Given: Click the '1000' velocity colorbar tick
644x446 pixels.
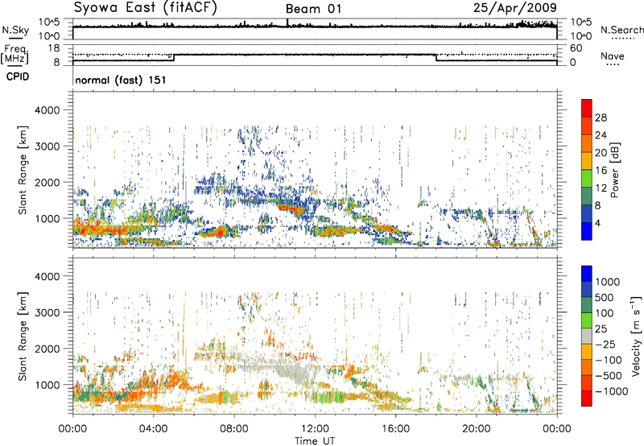Looking at the screenshot, I should 608,282.
